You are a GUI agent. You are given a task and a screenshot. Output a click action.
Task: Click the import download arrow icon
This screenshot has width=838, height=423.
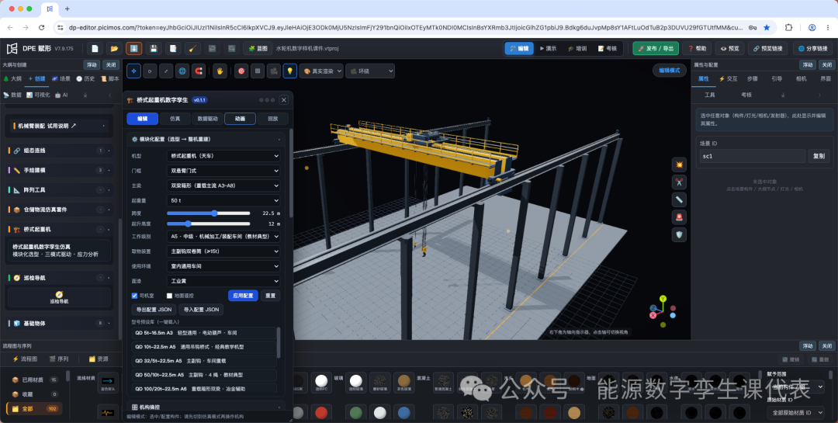tap(133, 49)
